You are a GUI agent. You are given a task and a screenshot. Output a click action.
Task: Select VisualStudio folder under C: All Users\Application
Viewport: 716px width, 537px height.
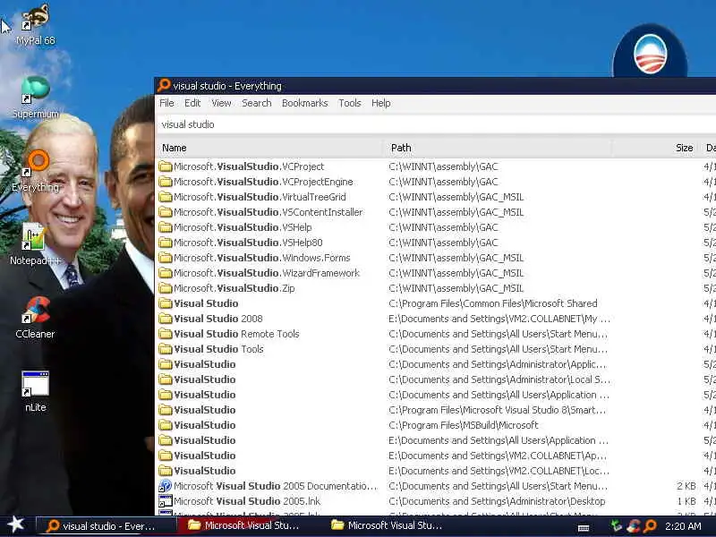click(x=205, y=395)
